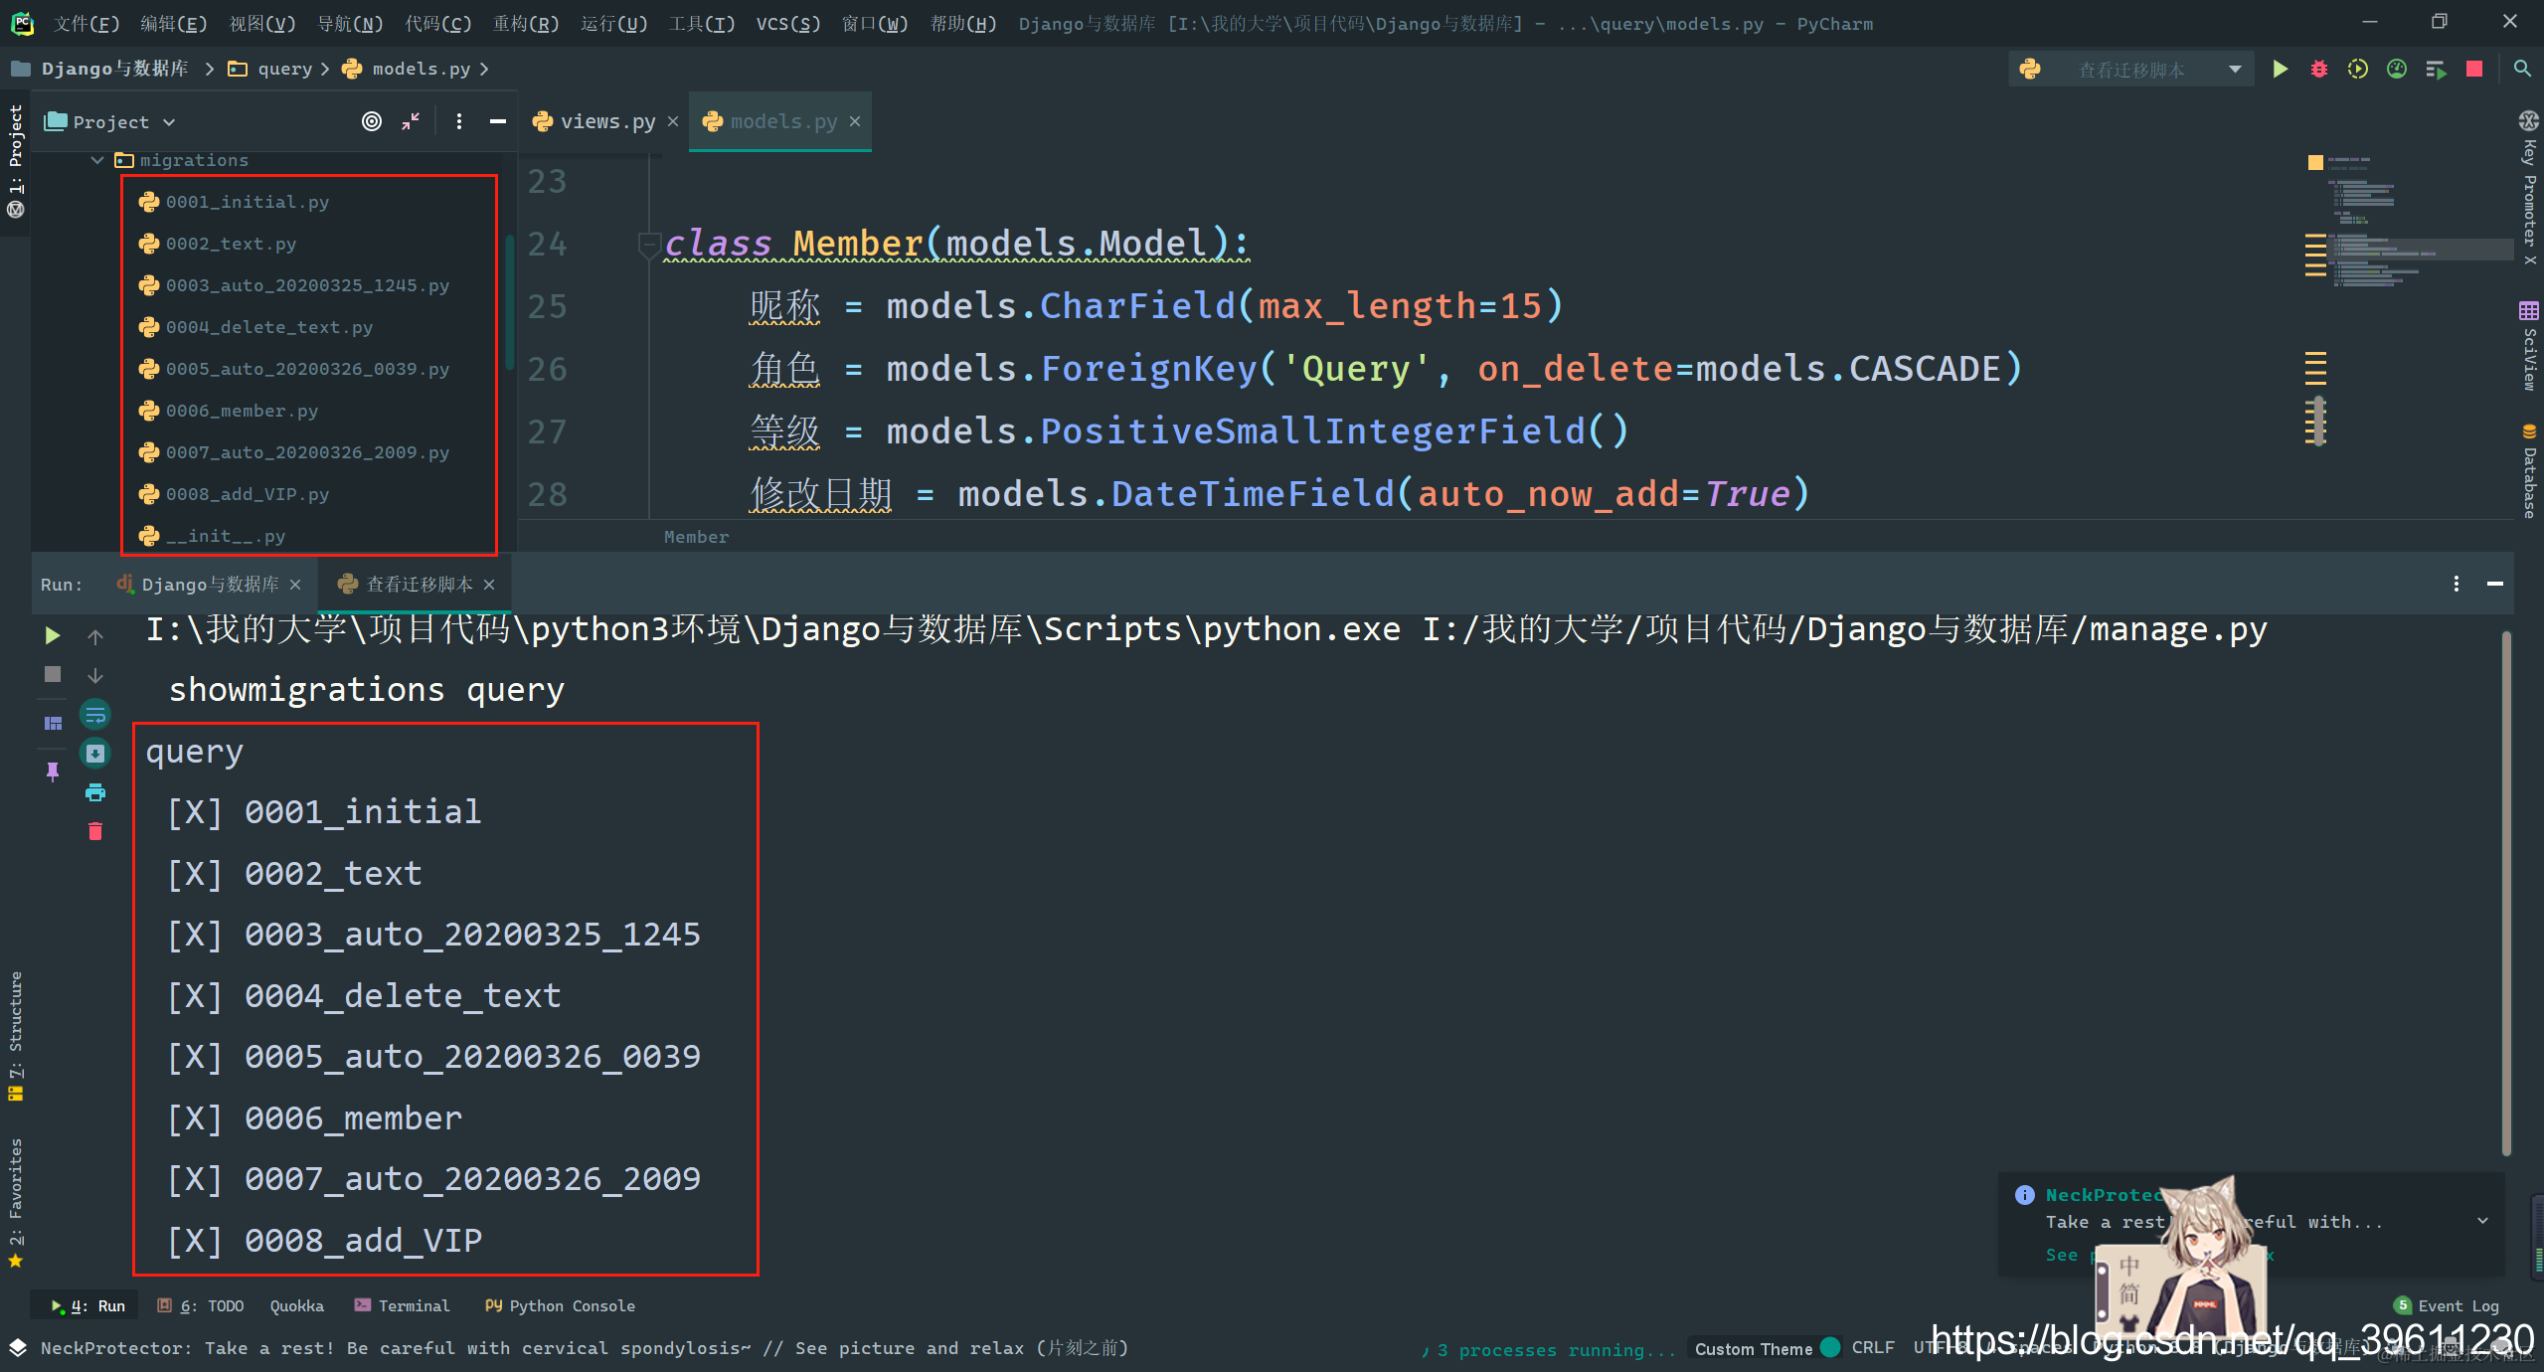This screenshot has width=2544, height=1372.
Task: Open the Quokka tool window
Action: [296, 1305]
